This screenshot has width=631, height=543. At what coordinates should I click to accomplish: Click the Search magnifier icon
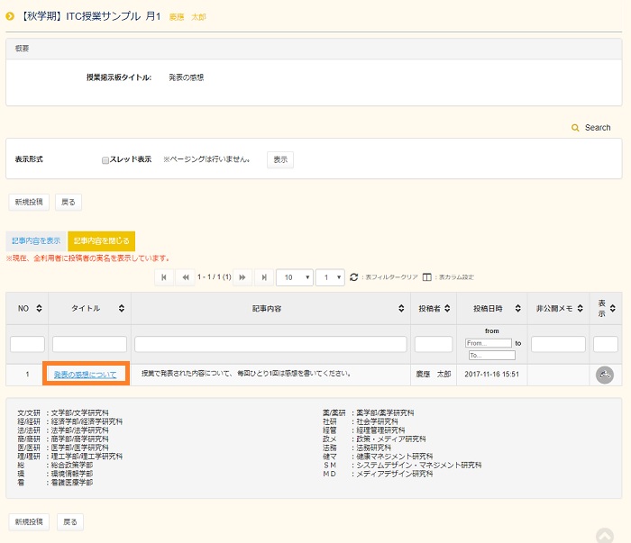point(575,128)
